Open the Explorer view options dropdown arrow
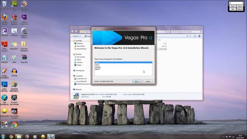The height and width of the screenshot is (139, 247). tap(190, 36)
